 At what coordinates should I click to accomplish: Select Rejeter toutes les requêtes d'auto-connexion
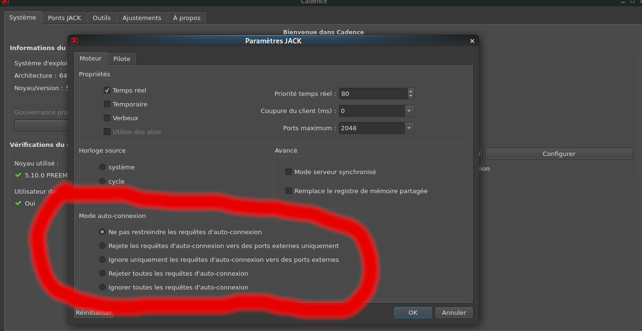coord(102,273)
